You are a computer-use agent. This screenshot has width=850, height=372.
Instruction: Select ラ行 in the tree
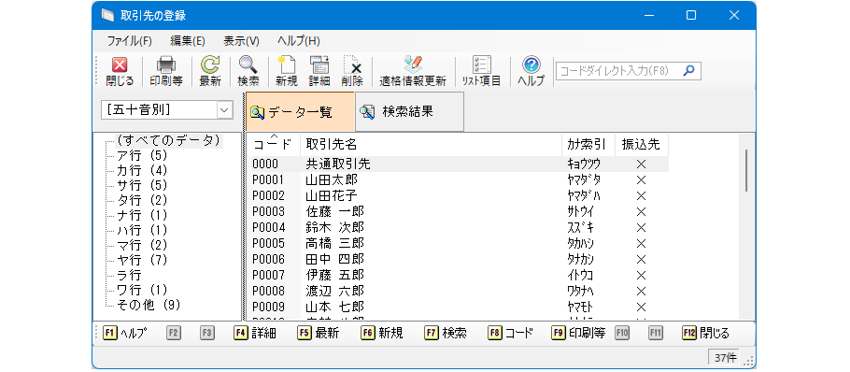point(129,275)
